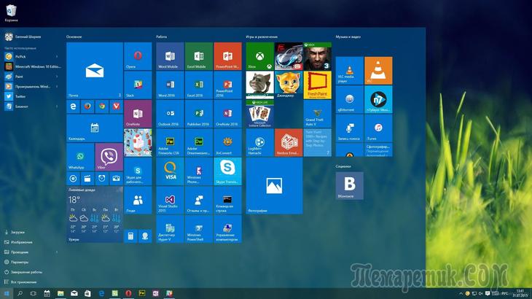Open Adobe Dreamweaver tile
532x299 pixels.
tap(199, 142)
